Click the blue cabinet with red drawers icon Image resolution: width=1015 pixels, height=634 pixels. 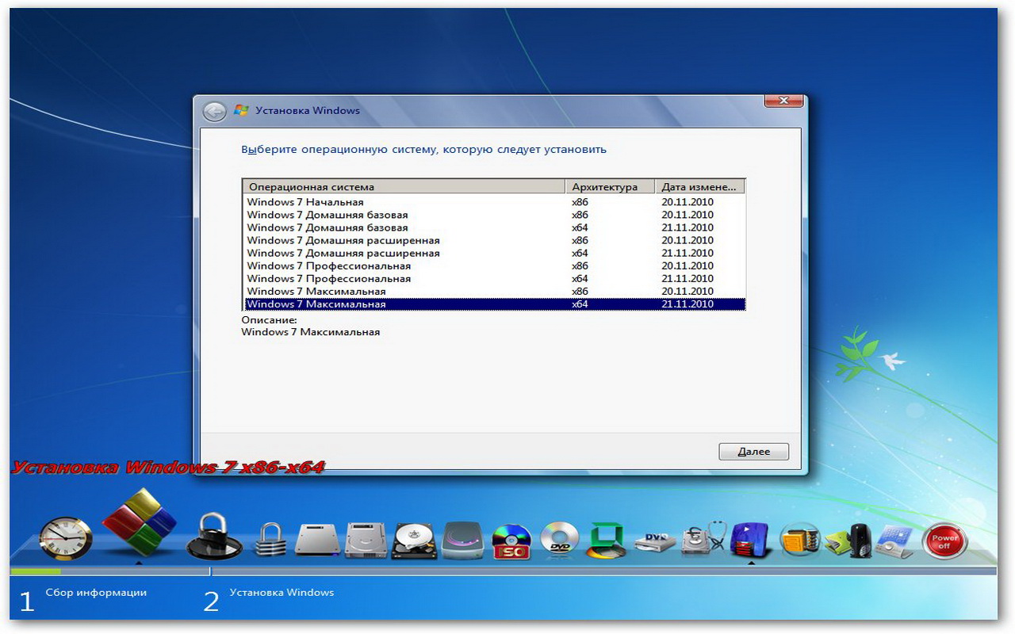[751, 540]
